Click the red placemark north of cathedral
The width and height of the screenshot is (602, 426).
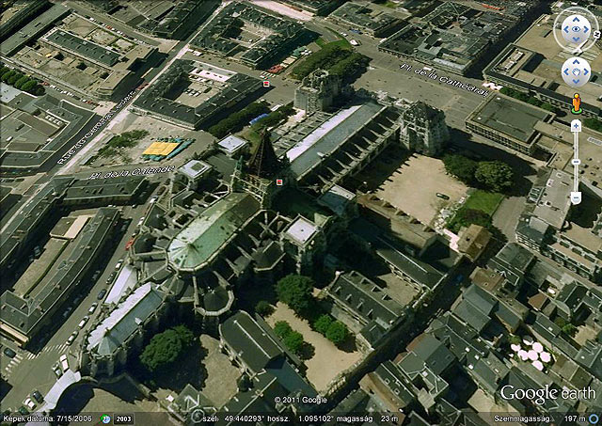(x=266, y=84)
